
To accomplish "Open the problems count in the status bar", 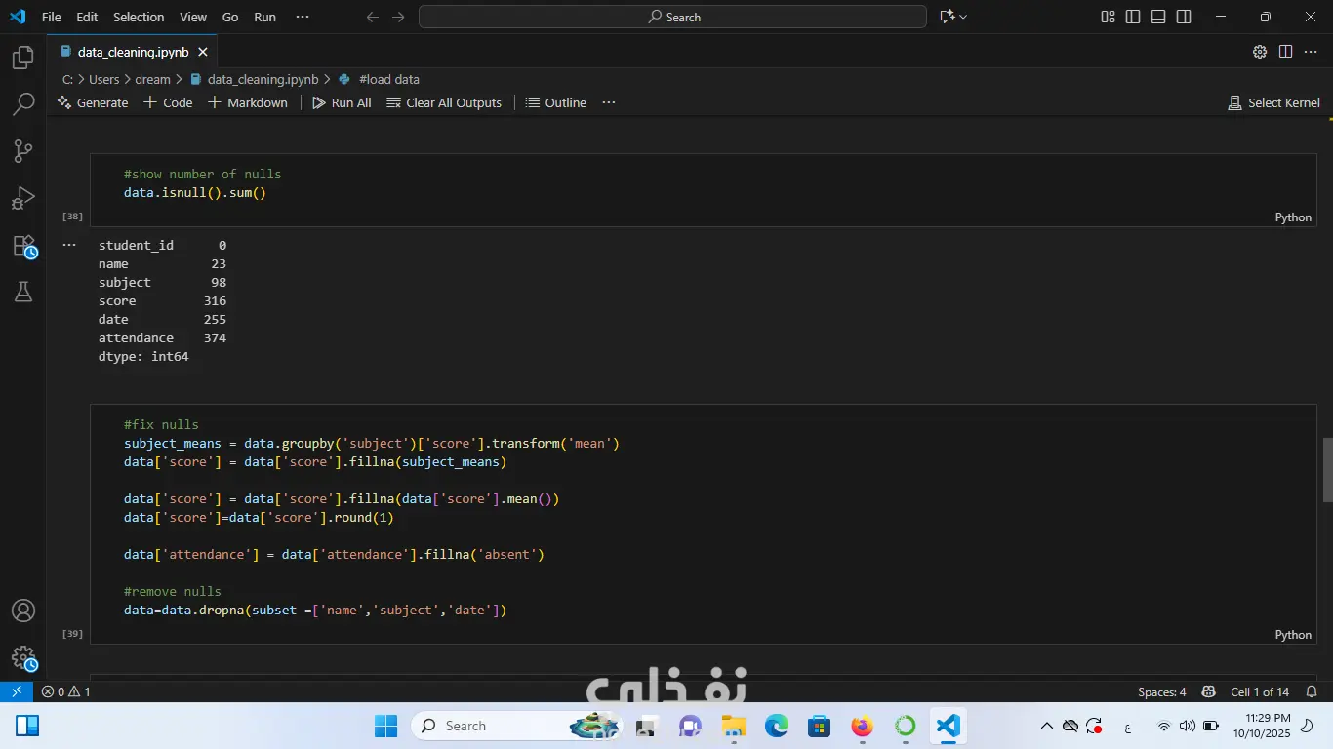I will pos(65,691).
